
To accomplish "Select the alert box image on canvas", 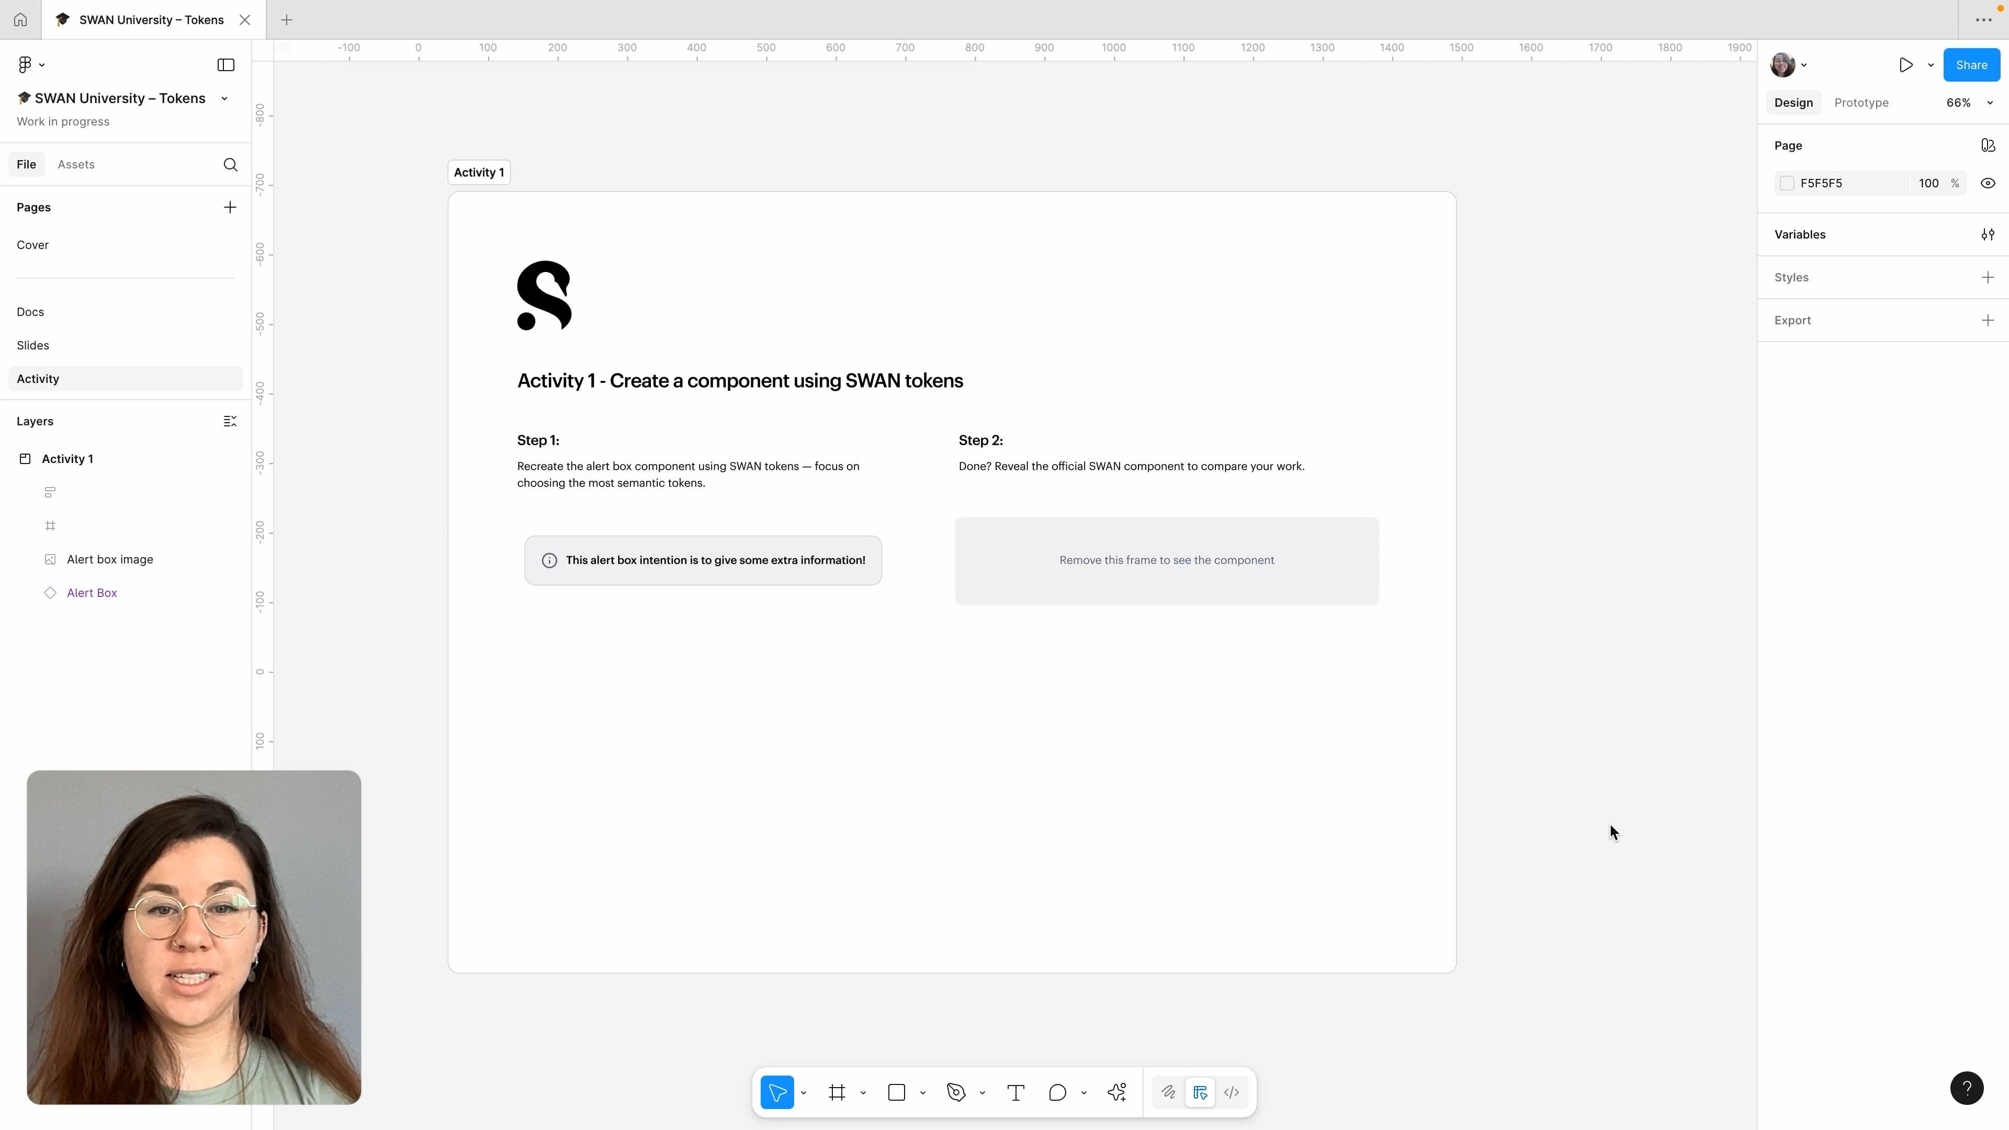I will tap(703, 560).
